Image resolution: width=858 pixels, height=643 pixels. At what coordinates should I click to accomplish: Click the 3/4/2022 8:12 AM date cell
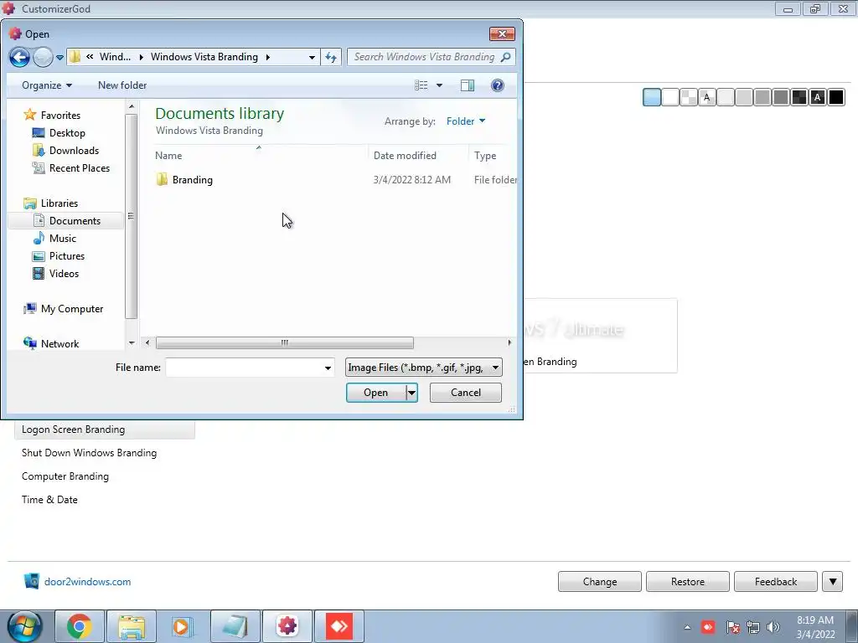pos(412,180)
